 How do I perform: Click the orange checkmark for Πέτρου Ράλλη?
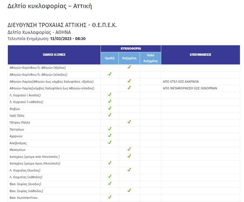(129, 122)
